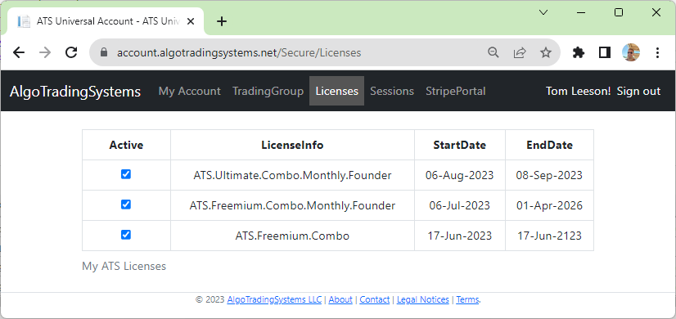Click the padlock site info icon

103,52
